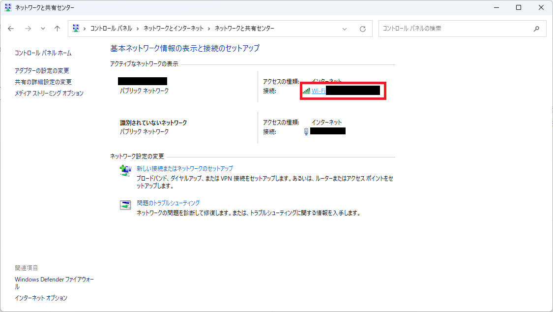The width and height of the screenshot is (553, 312).
Task: Open コントロール パネル ホーム
Action: [43, 53]
